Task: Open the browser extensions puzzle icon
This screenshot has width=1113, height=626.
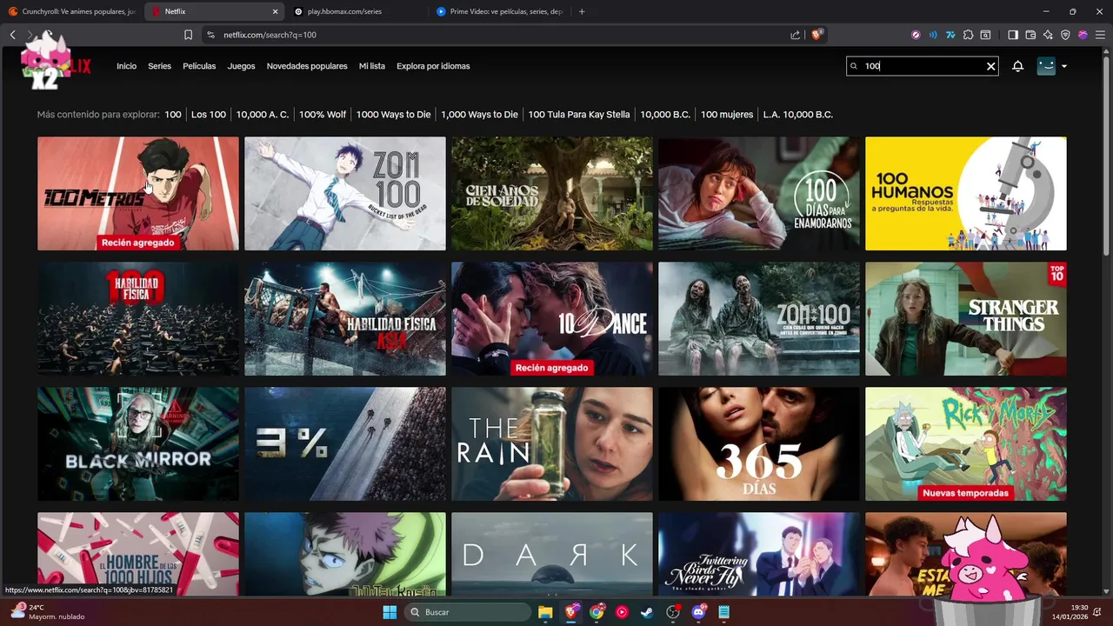Action: [x=968, y=35]
